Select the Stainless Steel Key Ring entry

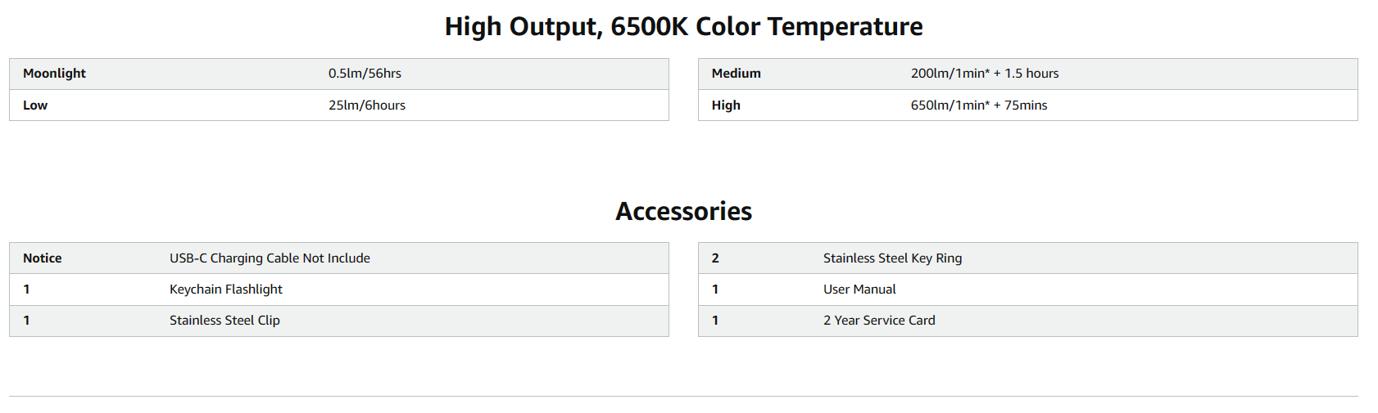[x=892, y=258]
